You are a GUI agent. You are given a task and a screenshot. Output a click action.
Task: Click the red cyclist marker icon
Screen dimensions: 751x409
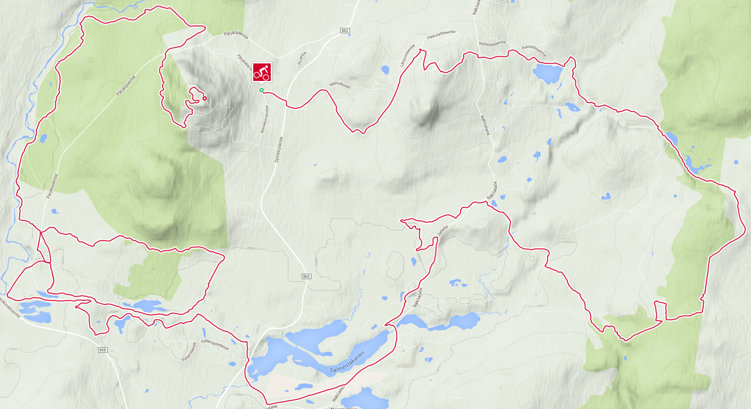coord(262,72)
